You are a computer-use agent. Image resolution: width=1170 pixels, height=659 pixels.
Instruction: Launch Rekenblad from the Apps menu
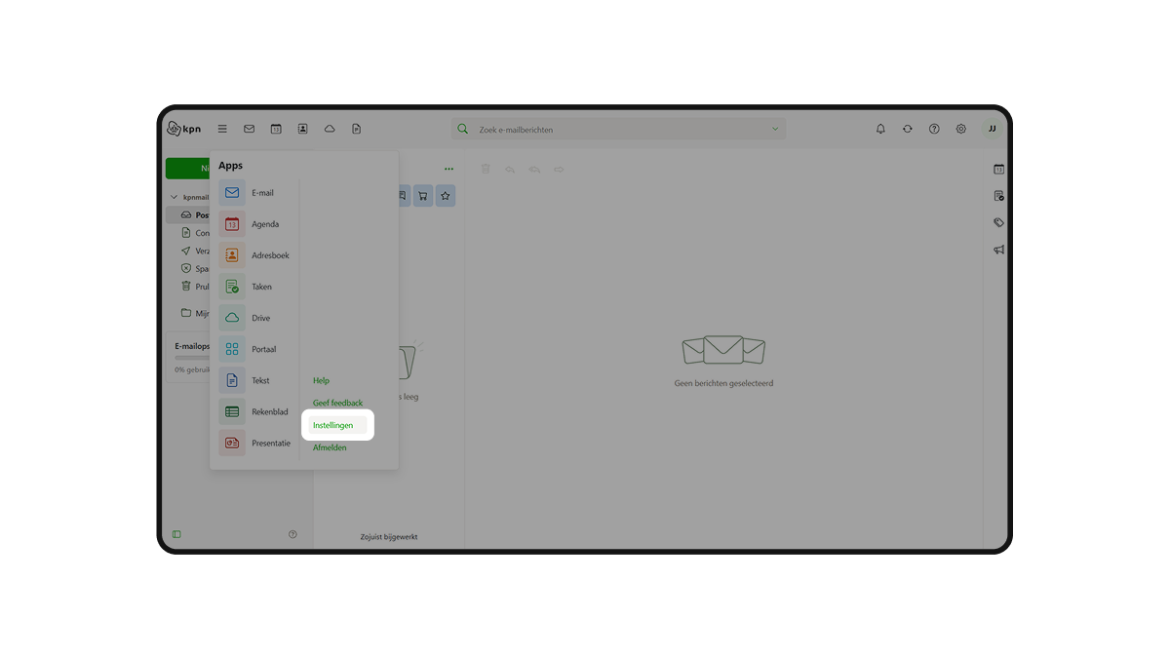(x=255, y=411)
